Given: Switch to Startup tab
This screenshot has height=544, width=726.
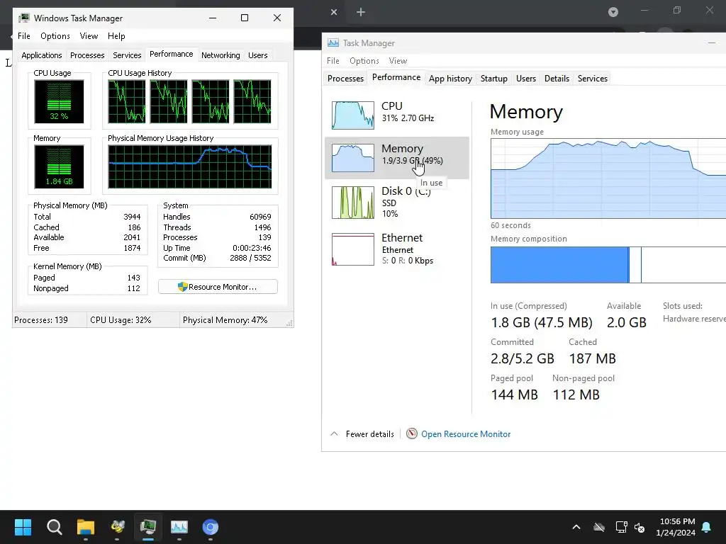Looking at the screenshot, I should 494,79.
